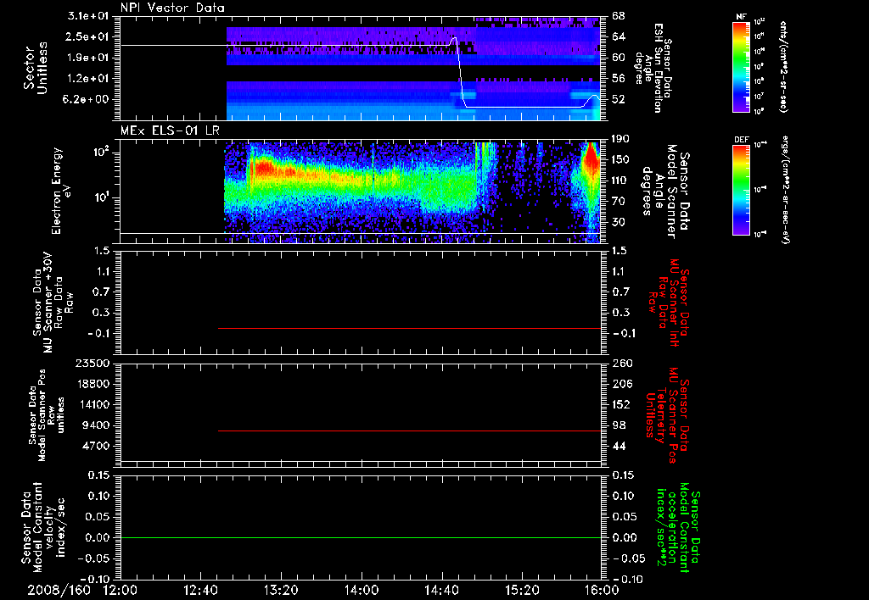
Task: Click the '4700' scanner position tick value
Action: point(96,446)
